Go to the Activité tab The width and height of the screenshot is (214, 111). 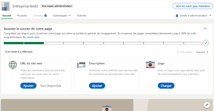[82, 16]
